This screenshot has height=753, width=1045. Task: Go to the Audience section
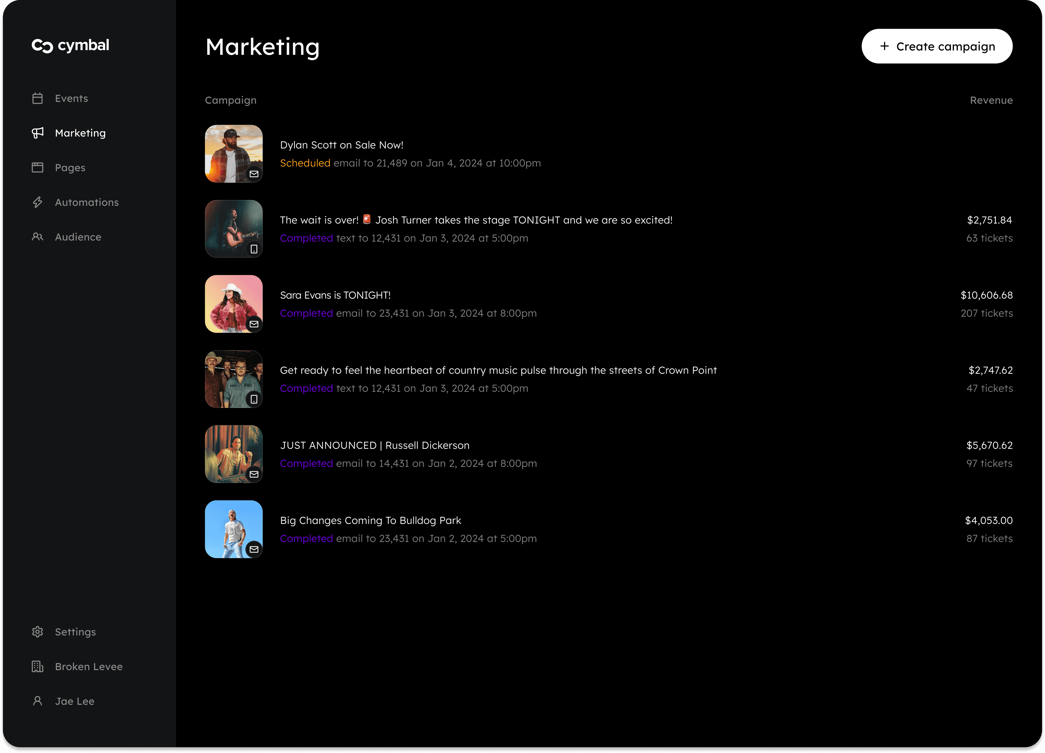[x=78, y=237]
